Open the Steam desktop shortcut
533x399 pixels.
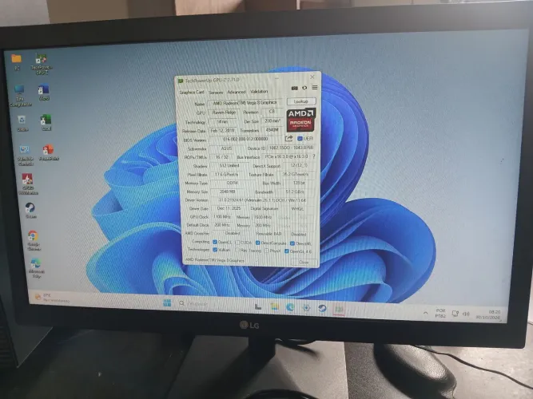coord(30,210)
